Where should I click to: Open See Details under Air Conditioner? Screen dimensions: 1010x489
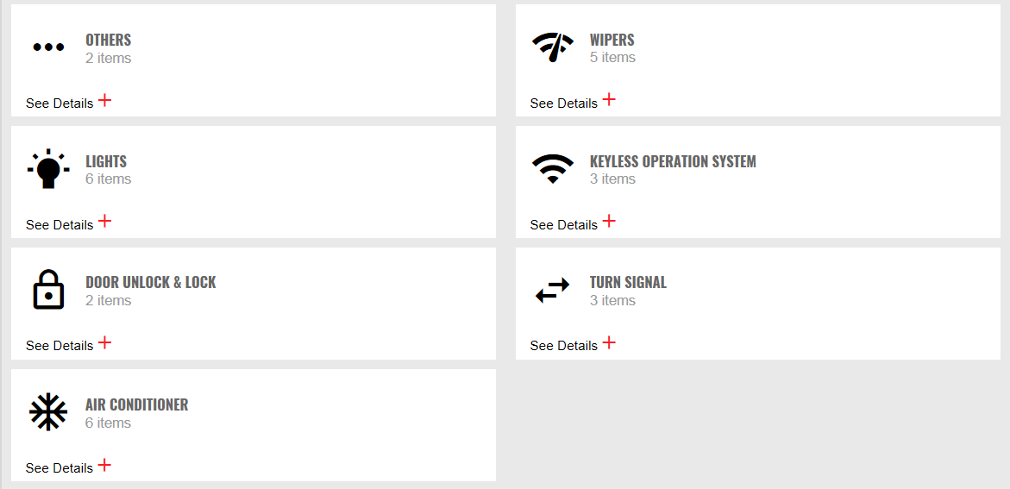tap(60, 468)
